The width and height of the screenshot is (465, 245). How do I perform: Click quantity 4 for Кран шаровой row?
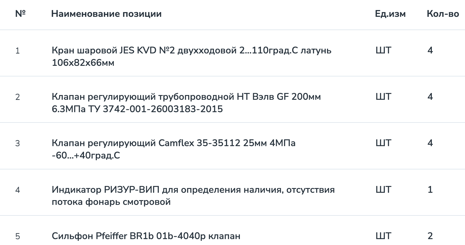click(x=430, y=50)
